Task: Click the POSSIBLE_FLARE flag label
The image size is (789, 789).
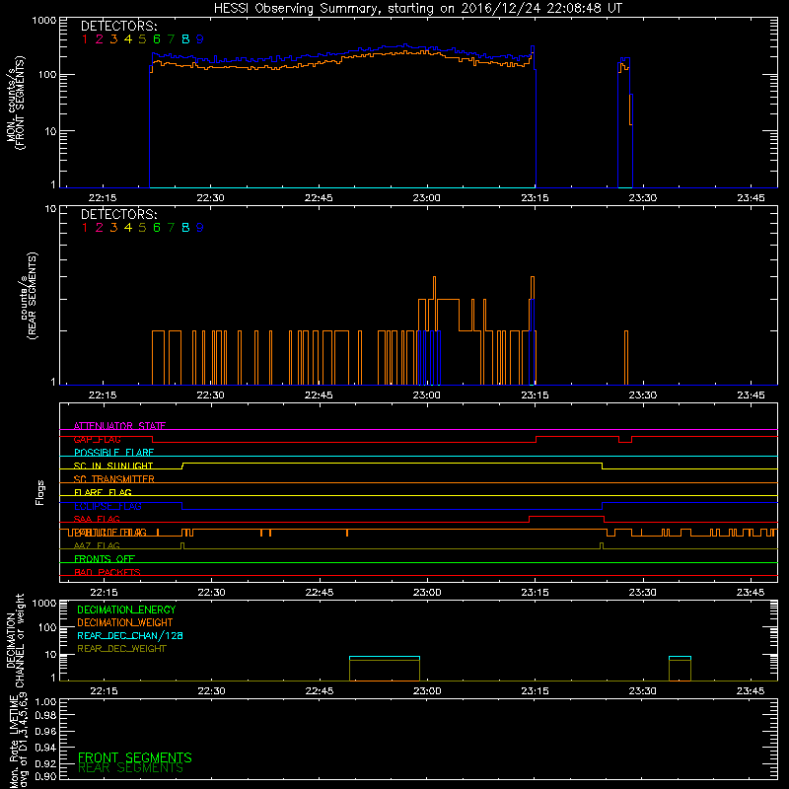Action: tap(113, 453)
